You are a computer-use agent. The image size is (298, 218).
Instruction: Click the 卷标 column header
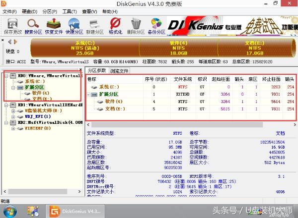pyautogui.click(x=115, y=79)
